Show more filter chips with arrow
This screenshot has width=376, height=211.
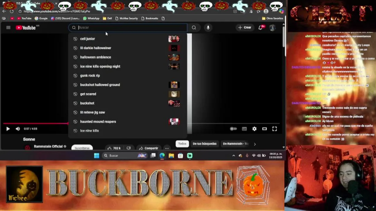pos(254,144)
